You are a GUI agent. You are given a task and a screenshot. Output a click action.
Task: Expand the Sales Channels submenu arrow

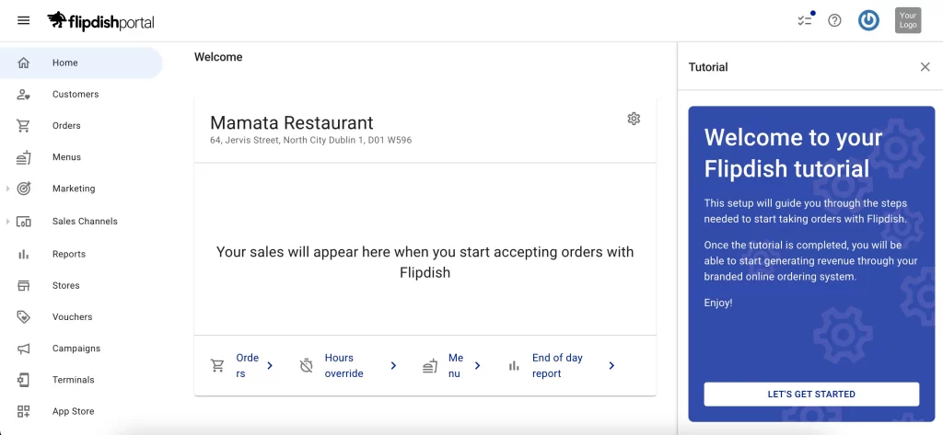pos(8,222)
